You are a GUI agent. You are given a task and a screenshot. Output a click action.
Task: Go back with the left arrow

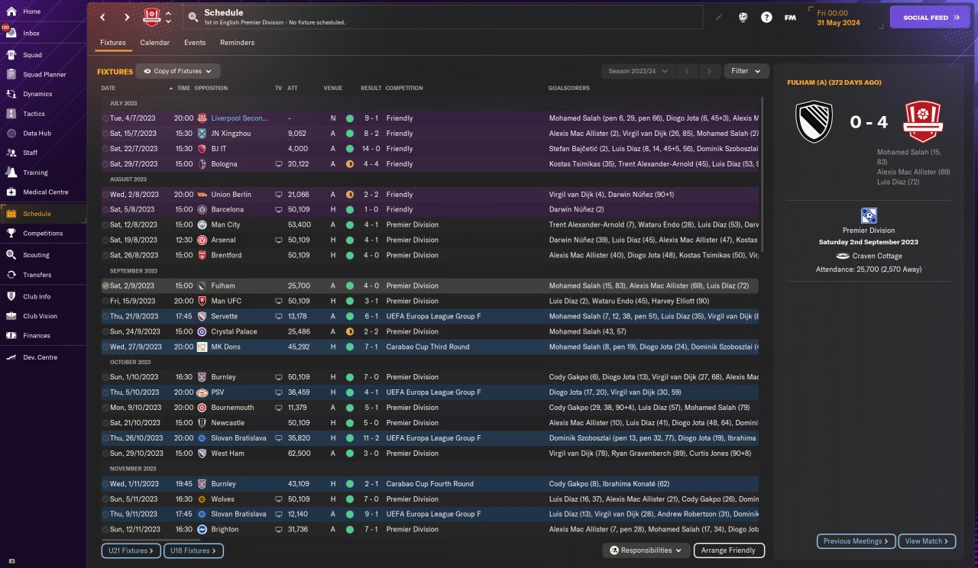(102, 17)
